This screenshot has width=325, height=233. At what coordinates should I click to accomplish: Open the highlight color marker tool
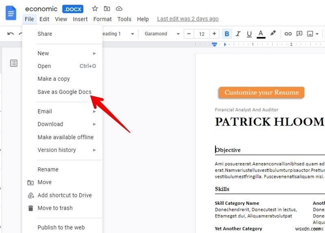click(x=273, y=33)
